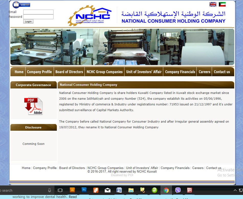This screenshot has width=243, height=199.
Task: Open Viber from the taskbar
Action: tap(178, 190)
